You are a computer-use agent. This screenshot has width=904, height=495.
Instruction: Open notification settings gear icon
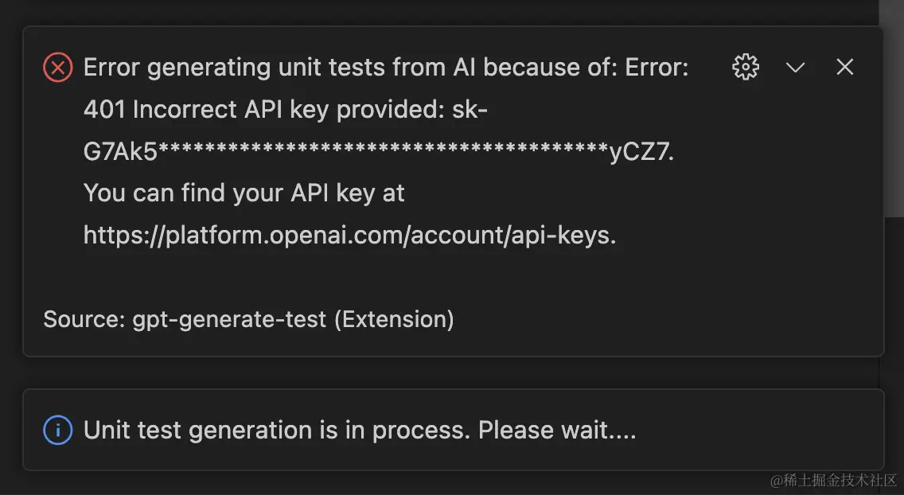[x=746, y=68]
